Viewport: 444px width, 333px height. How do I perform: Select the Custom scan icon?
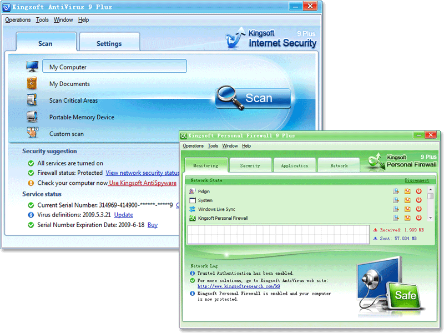pyautogui.click(x=32, y=134)
